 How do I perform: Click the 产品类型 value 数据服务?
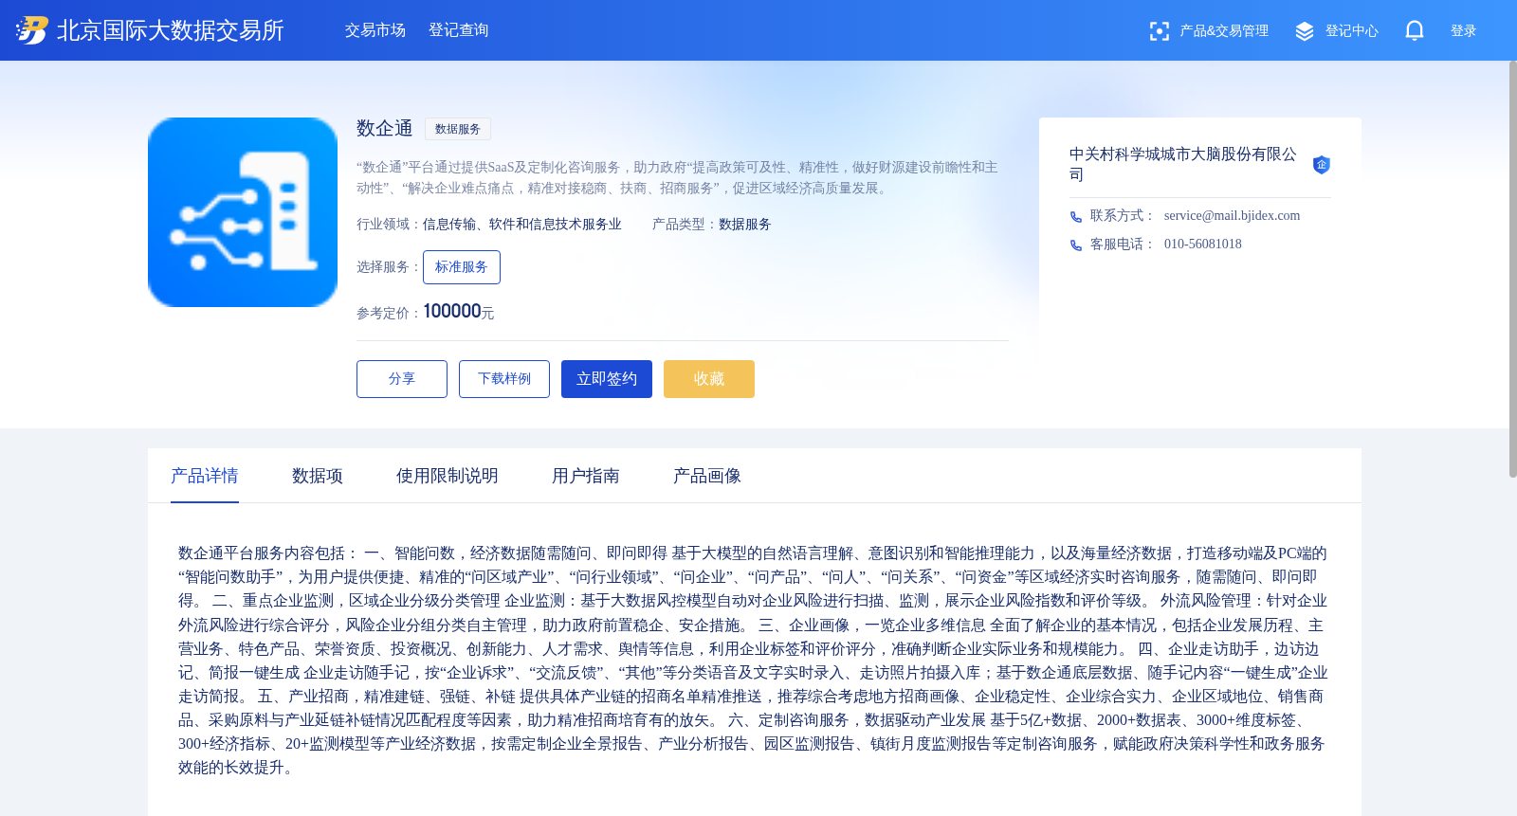point(745,225)
